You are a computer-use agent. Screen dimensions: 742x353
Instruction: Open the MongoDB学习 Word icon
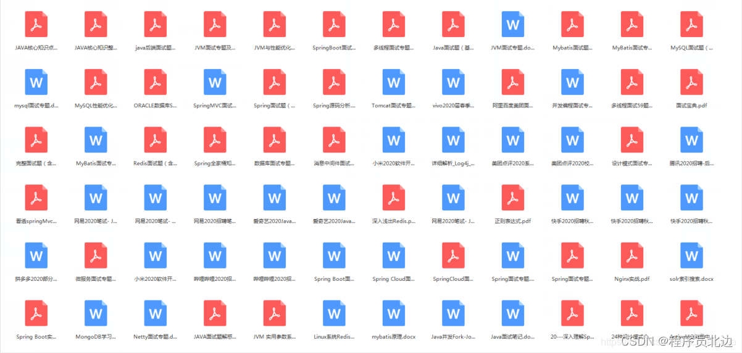point(96,313)
